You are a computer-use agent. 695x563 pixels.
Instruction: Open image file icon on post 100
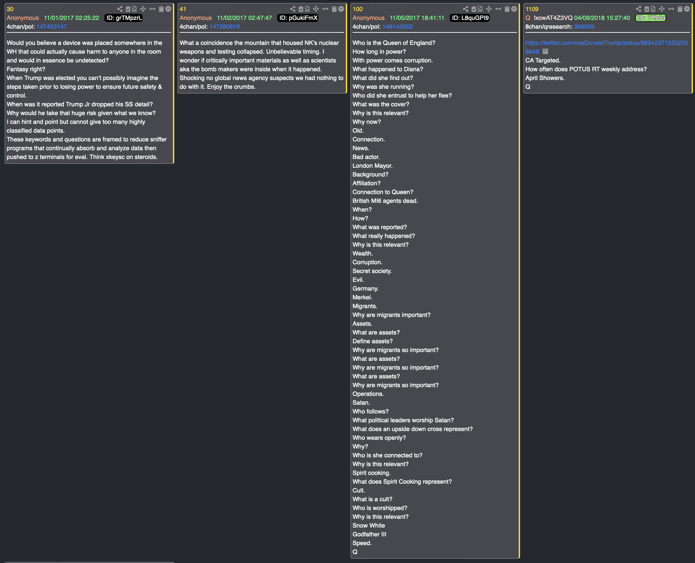pyautogui.click(x=480, y=9)
